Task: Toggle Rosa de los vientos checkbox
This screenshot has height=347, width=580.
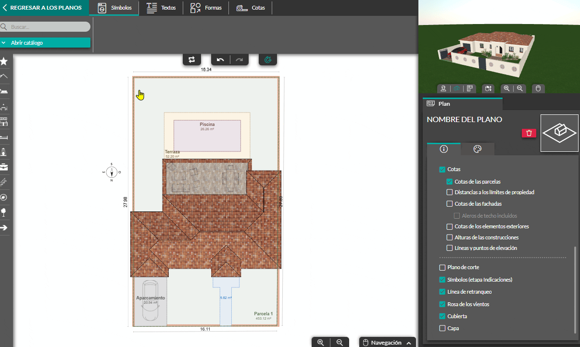Action: [x=442, y=304]
